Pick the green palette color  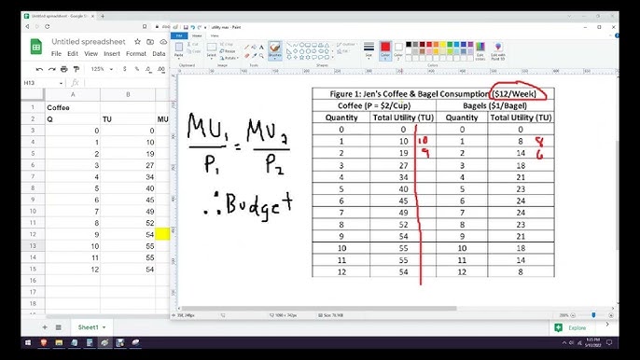(x=450, y=45)
